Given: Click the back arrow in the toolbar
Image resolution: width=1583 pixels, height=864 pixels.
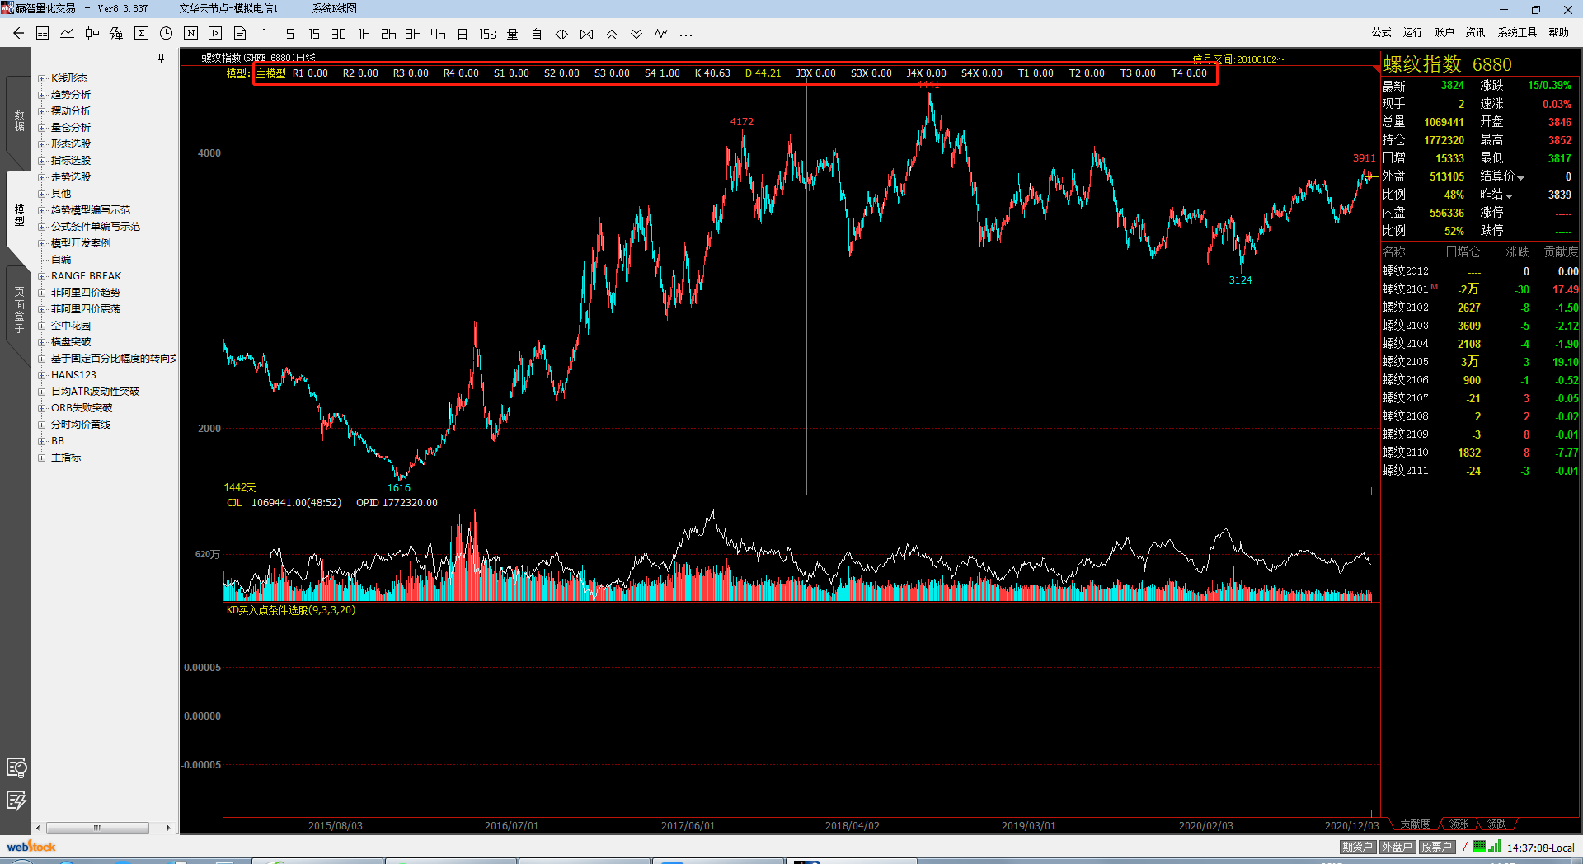Looking at the screenshot, I should point(18,34).
